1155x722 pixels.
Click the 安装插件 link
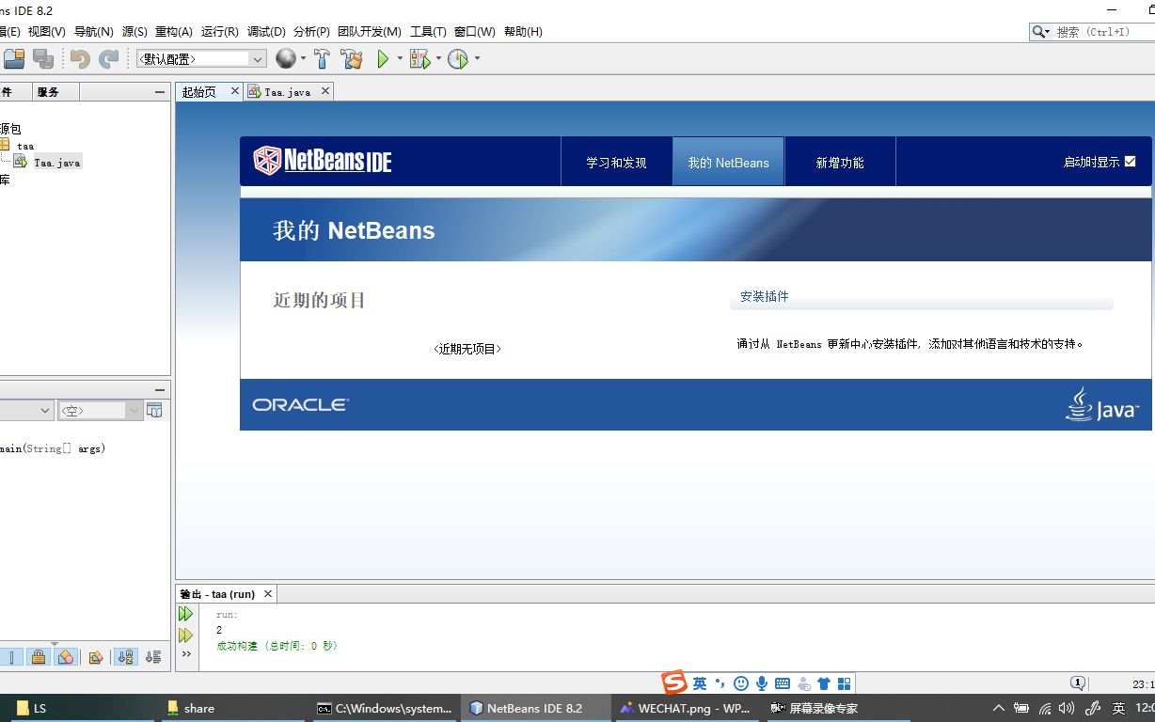[x=764, y=296]
